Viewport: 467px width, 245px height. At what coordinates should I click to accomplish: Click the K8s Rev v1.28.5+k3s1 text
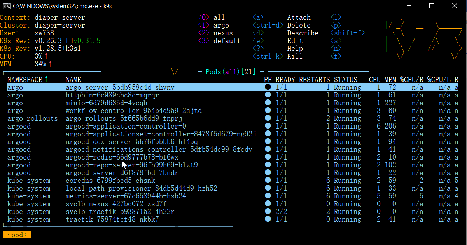click(x=58, y=49)
